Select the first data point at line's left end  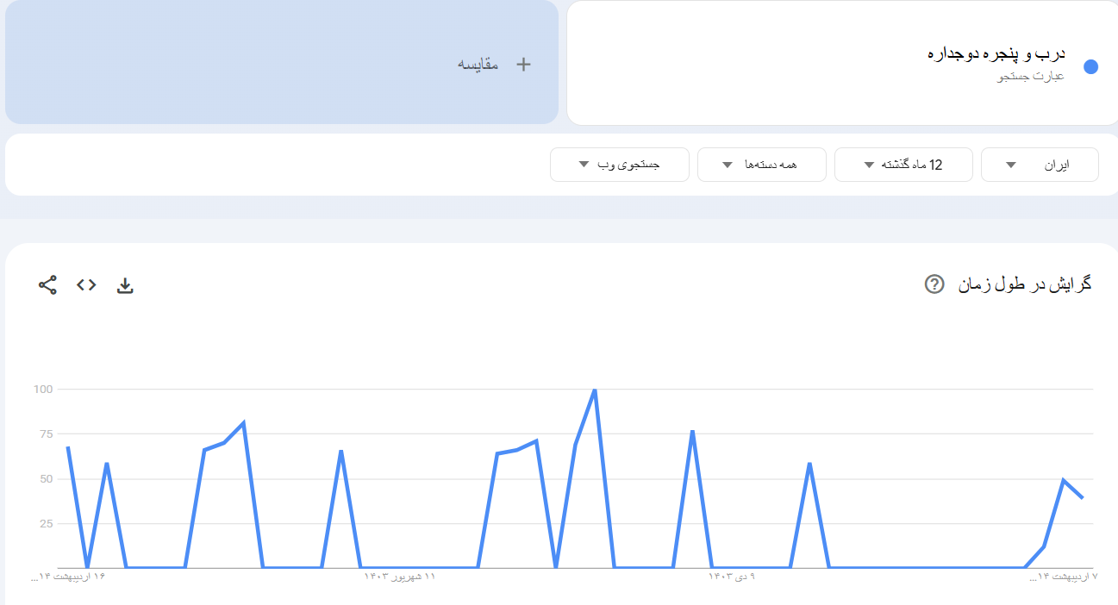pyautogui.click(x=67, y=446)
